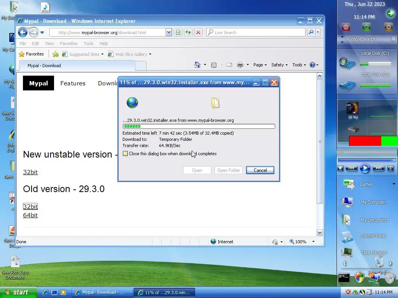Click the IE Forward arrow button
Image resolution: width=398 pixels, height=298 pixels.
33,33
